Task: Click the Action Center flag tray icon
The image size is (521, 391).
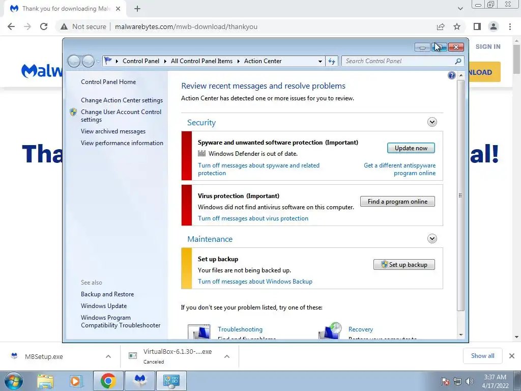Action: click(445, 381)
